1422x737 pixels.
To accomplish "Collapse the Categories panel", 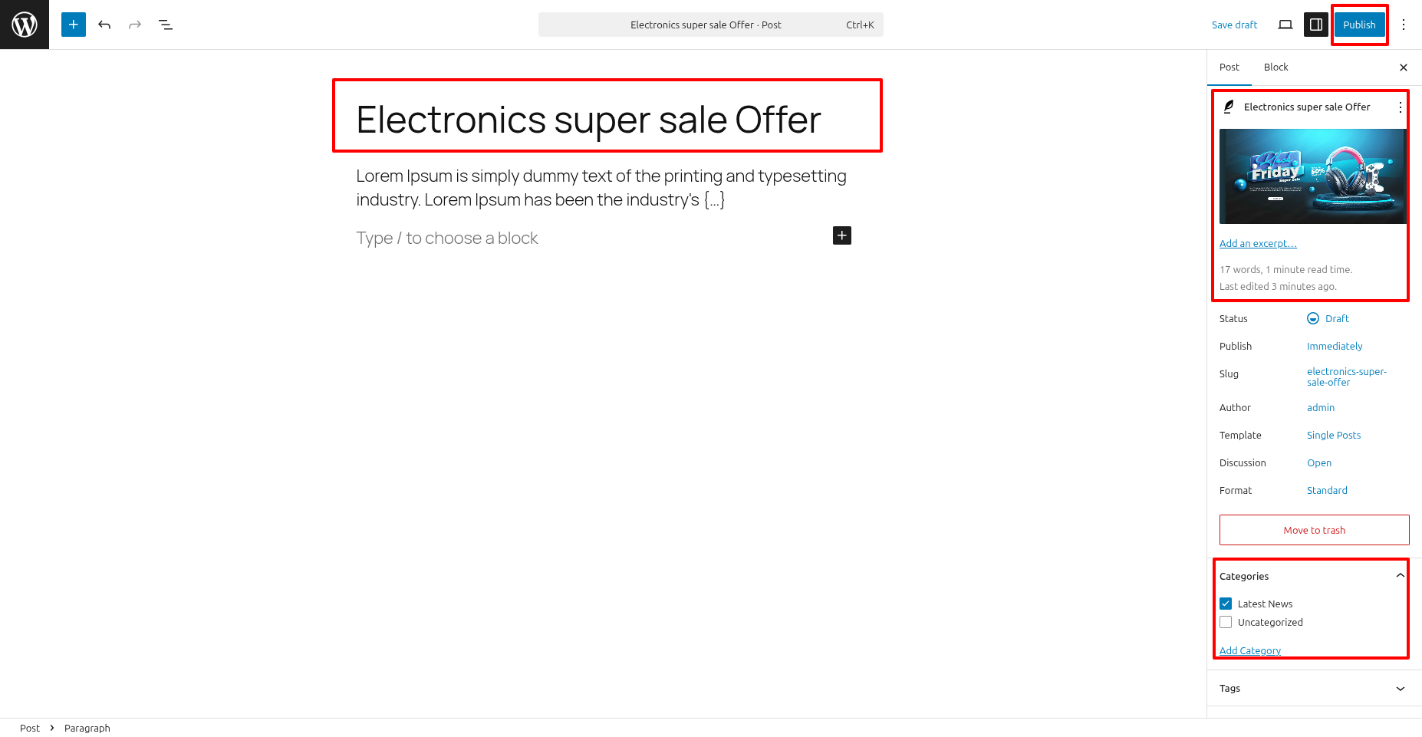I will coord(1400,576).
